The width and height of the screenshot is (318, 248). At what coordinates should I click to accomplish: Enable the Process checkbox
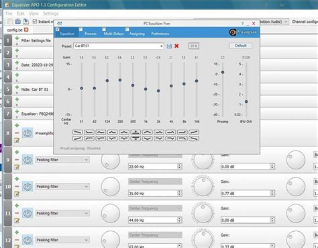point(81,30)
